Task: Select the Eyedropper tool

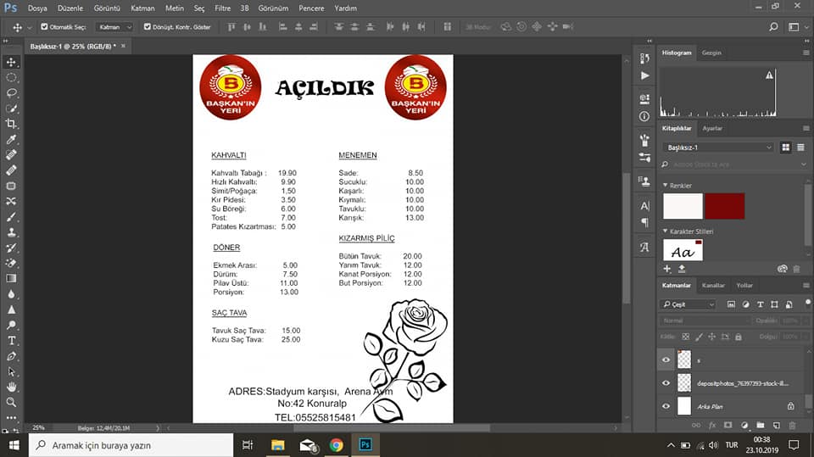Action: (11, 139)
